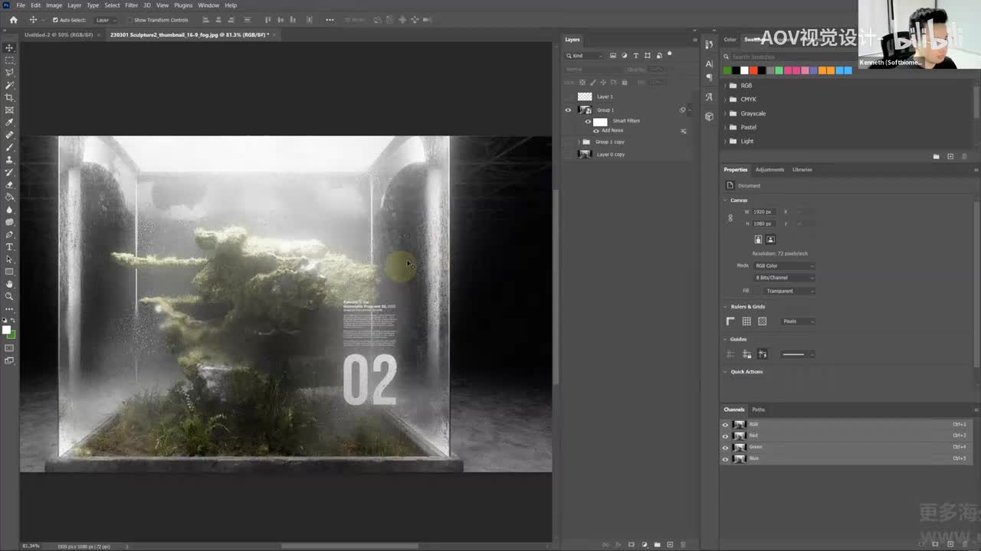Show Layer 1 via visibility box
The image size is (981, 551).
click(x=568, y=97)
